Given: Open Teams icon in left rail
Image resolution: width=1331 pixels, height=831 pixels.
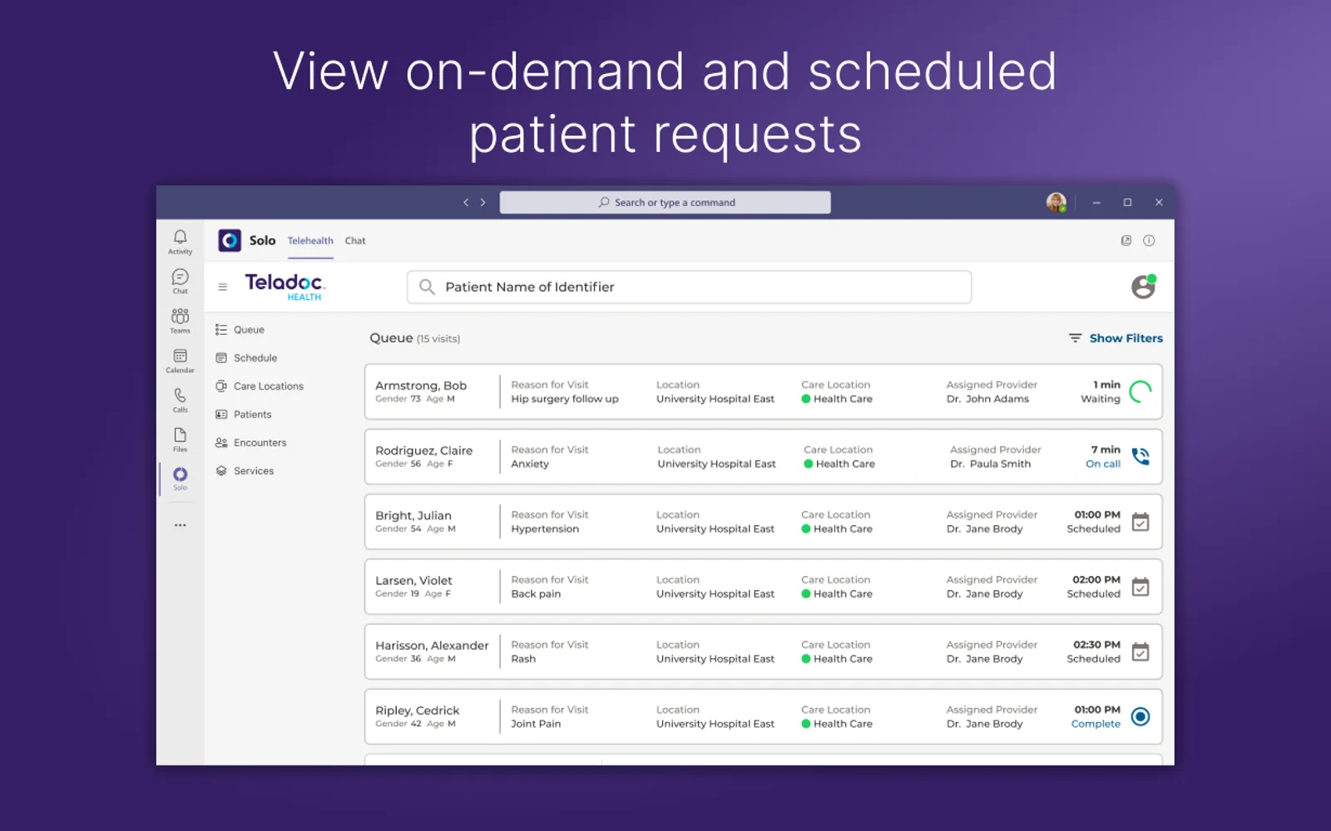Looking at the screenshot, I should pyautogui.click(x=180, y=321).
